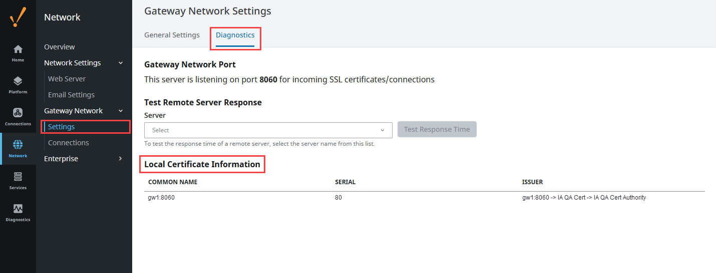Open Gateway Network Connections item
This screenshot has height=273, width=716.
point(69,143)
